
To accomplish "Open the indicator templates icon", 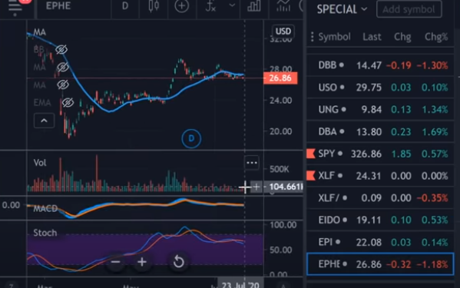I will point(283,6).
